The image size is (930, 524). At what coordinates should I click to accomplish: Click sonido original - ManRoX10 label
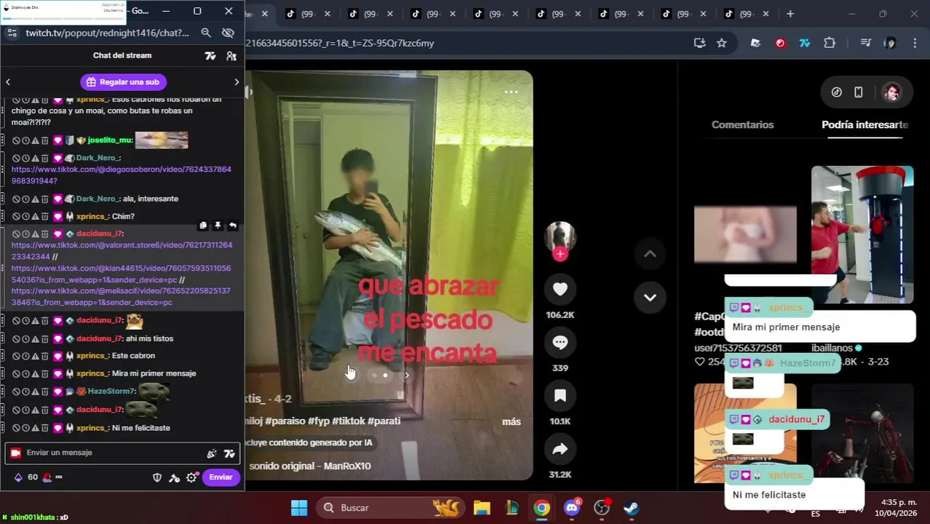310,466
